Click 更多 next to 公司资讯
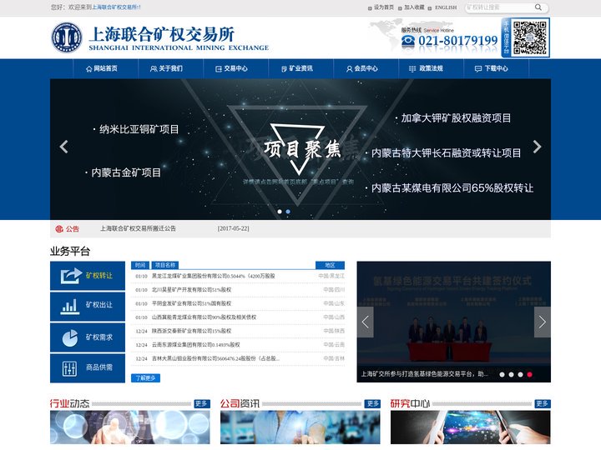 point(372,403)
